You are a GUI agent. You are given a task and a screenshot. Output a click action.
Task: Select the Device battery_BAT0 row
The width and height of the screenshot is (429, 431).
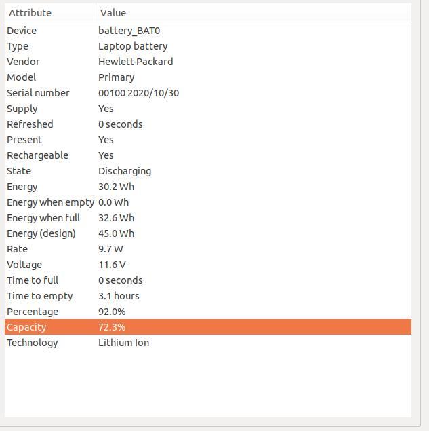pyautogui.click(x=208, y=31)
